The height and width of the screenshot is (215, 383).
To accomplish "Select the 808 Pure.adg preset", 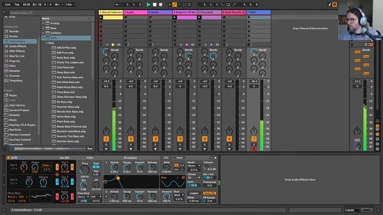I will click(65, 53).
